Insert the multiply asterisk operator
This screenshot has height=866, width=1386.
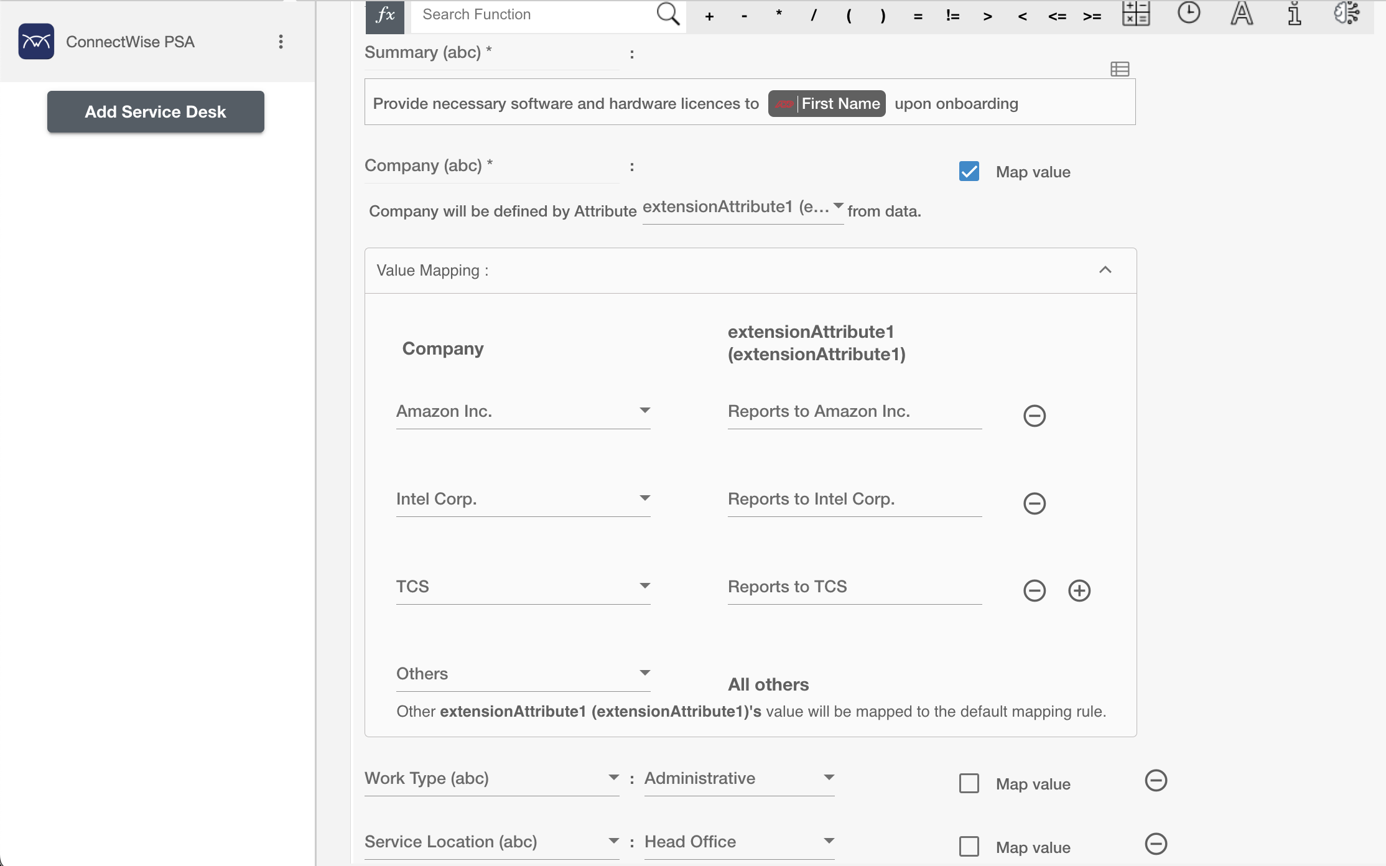tap(779, 15)
